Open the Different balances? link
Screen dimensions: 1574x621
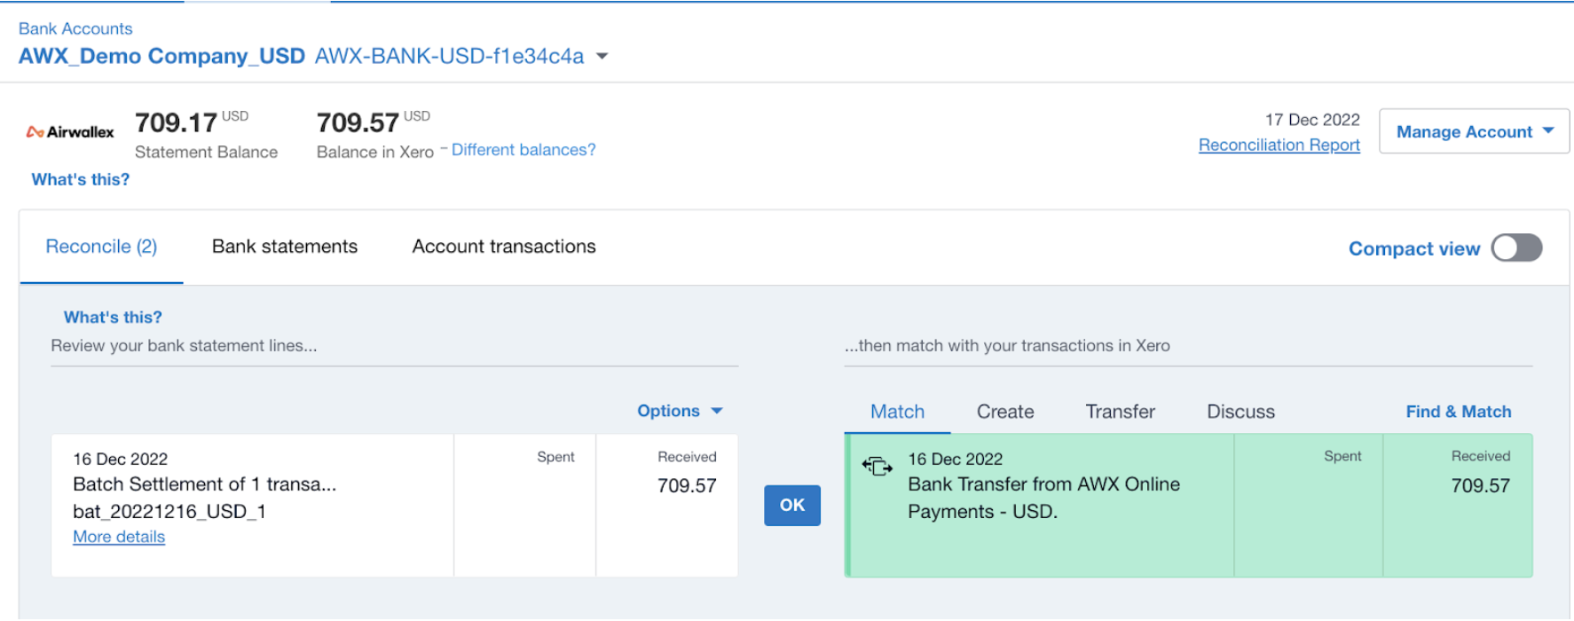[523, 150]
